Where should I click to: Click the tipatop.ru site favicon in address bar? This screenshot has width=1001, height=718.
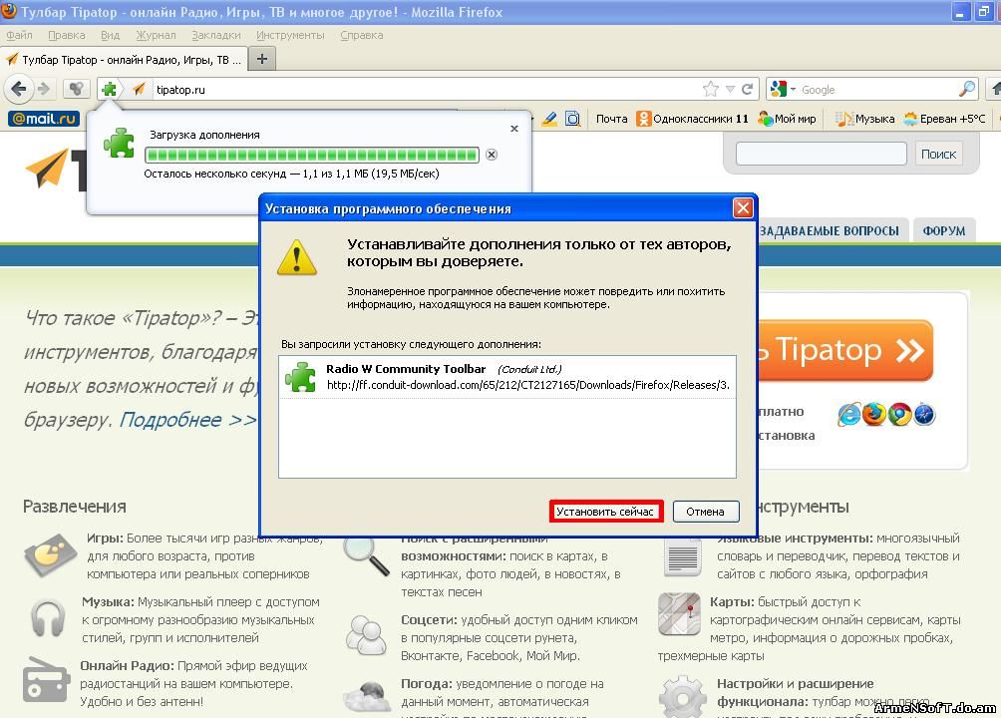tap(139, 90)
